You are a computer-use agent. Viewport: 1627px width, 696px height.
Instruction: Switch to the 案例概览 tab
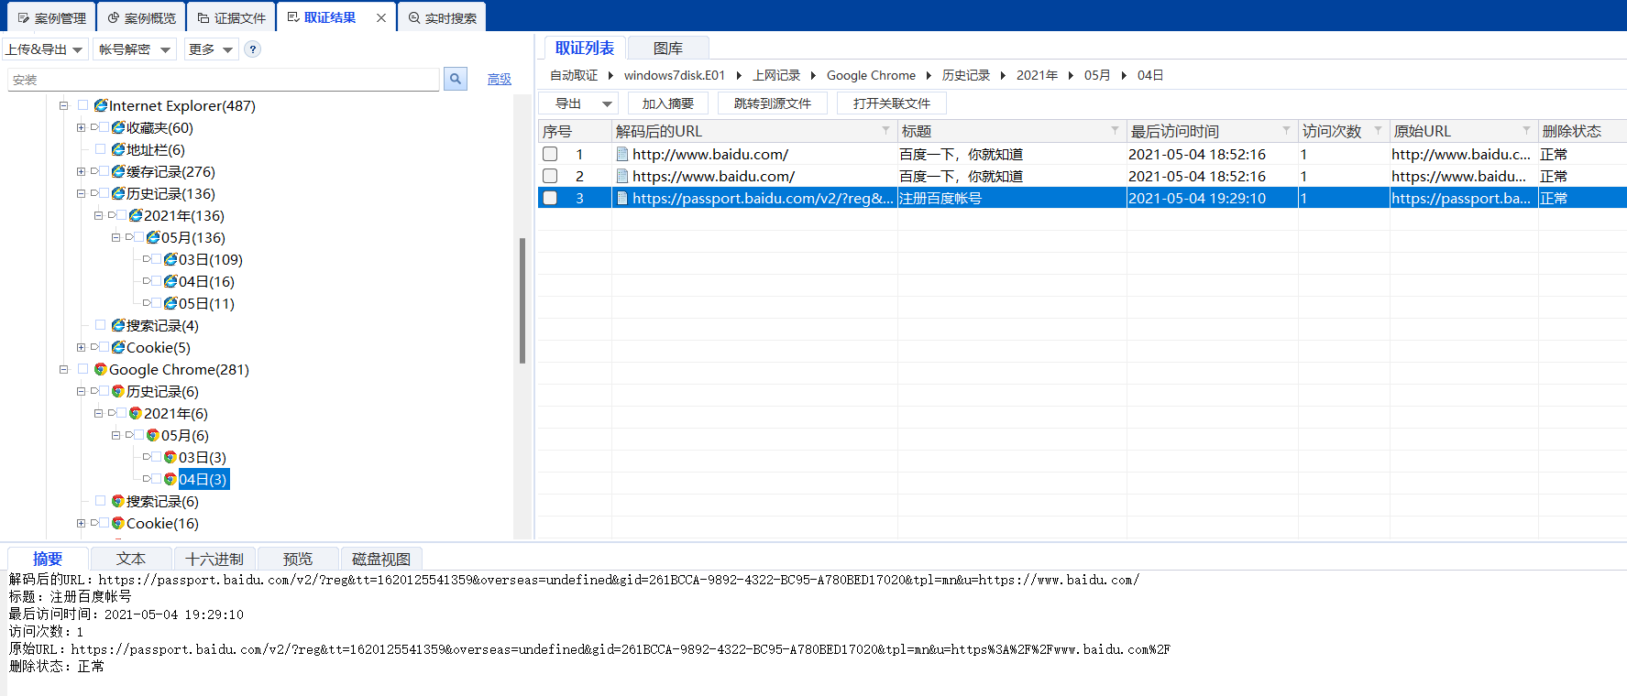coord(141,17)
